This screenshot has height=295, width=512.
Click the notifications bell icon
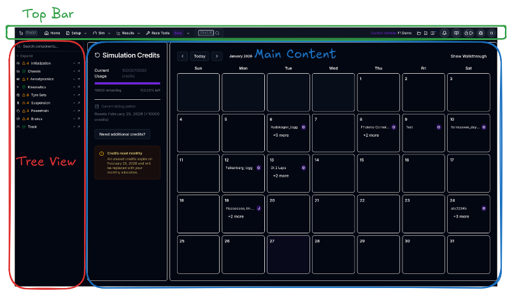(x=444, y=33)
